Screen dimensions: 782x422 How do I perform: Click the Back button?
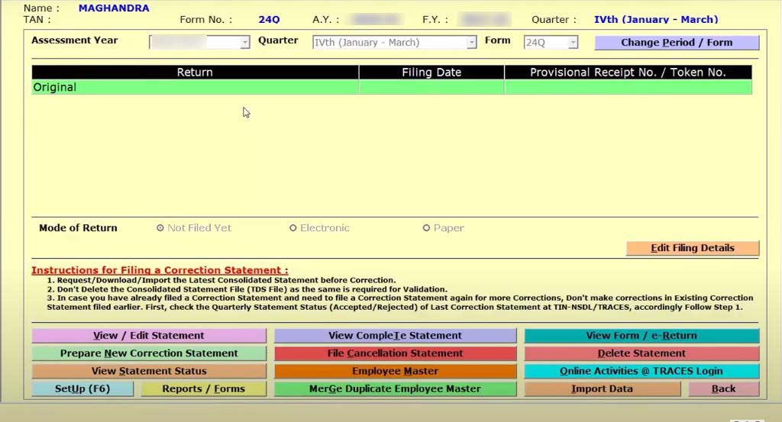tap(723, 388)
